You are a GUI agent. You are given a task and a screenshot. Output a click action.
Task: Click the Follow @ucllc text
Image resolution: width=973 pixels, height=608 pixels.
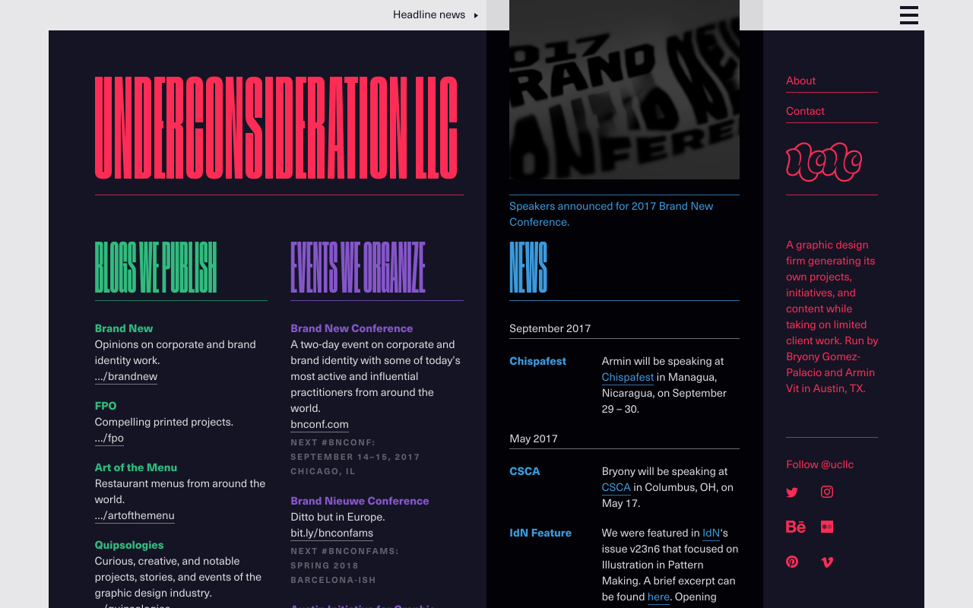(819, 464)
